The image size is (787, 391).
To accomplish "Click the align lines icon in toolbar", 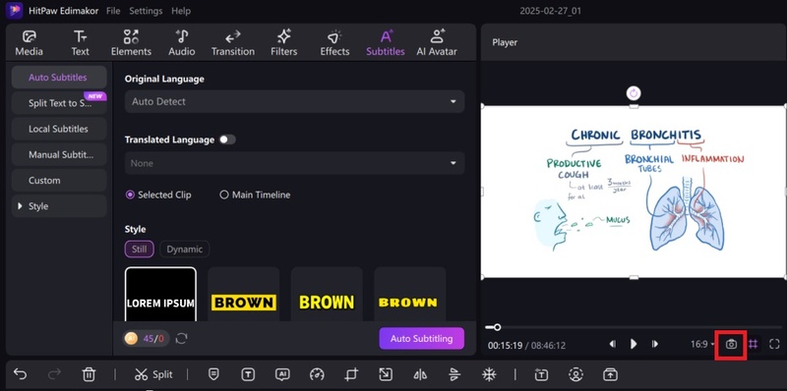I will point(454,374).
